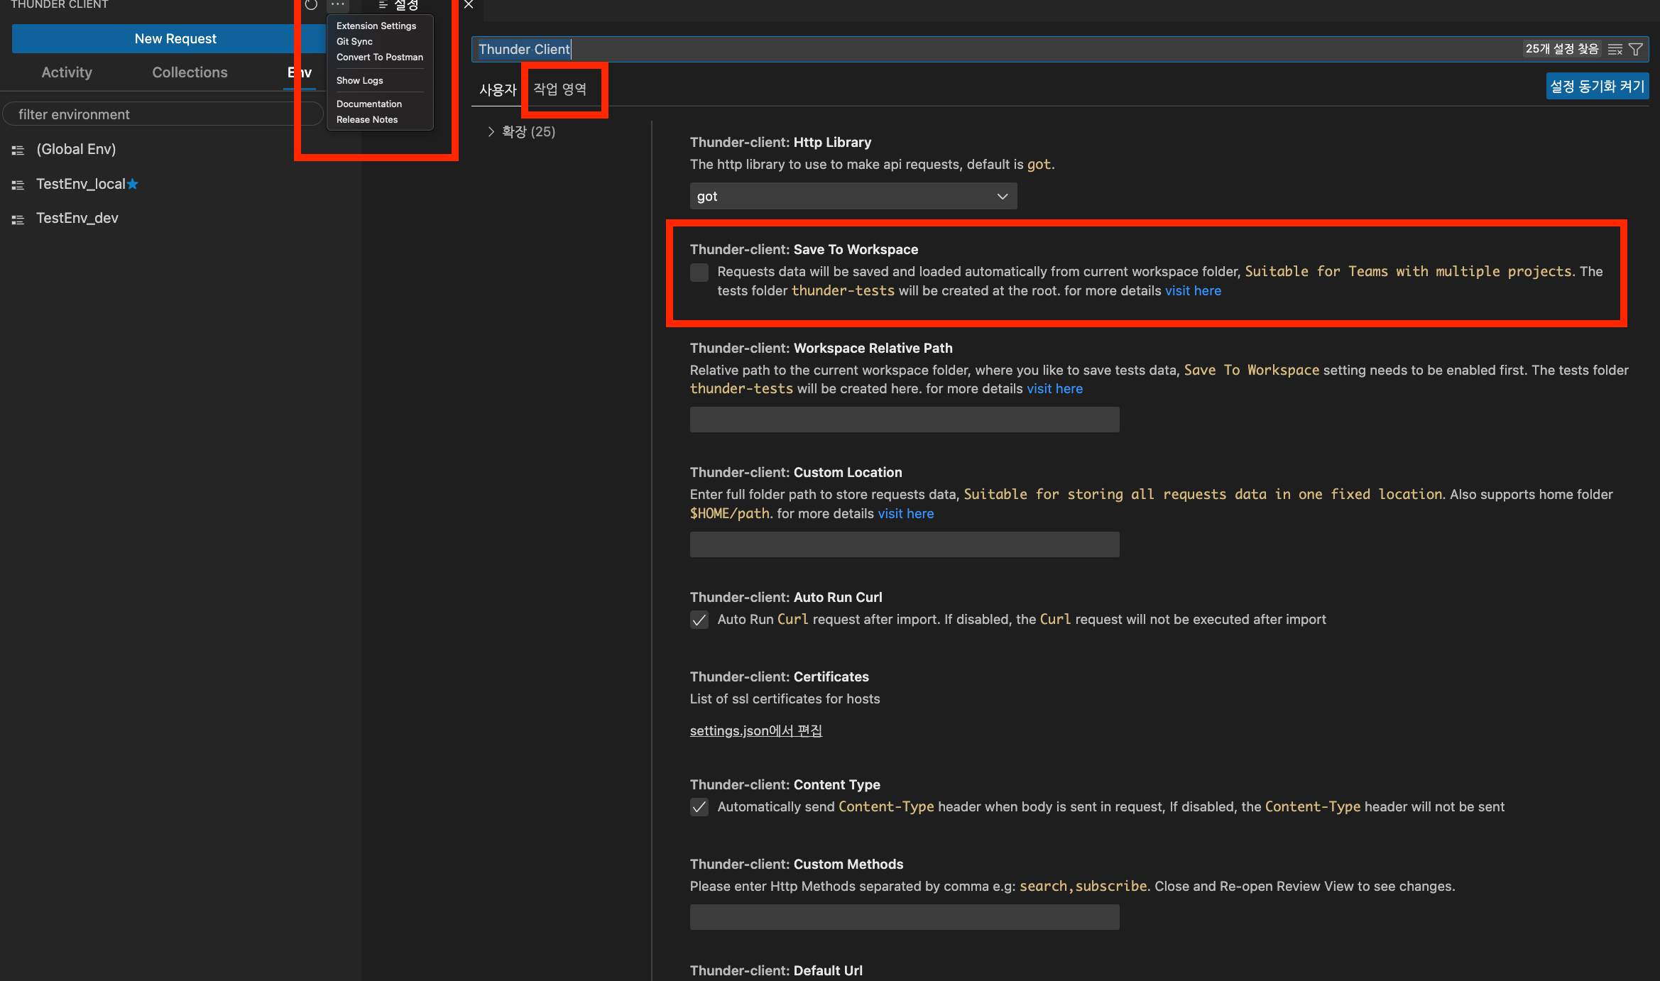The width and height of the screenshot is (1660, 981).
Task: Click the list icon beside TestEnv_local
Action: click(x=18, y=185)
